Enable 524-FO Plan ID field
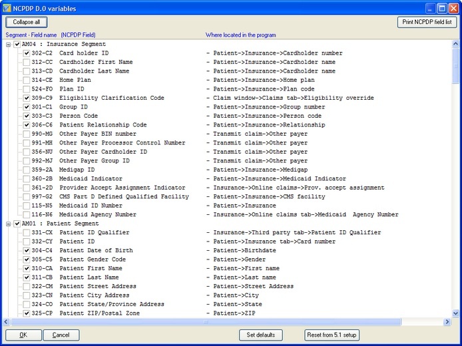The image size is (462, 346). [27, 89]
